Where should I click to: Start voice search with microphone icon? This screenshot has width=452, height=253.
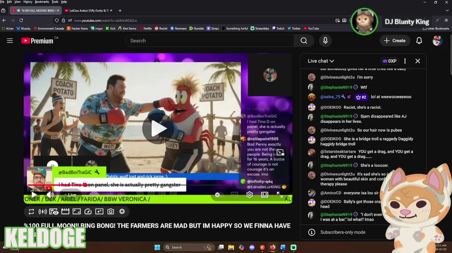(x=325, y=41)
